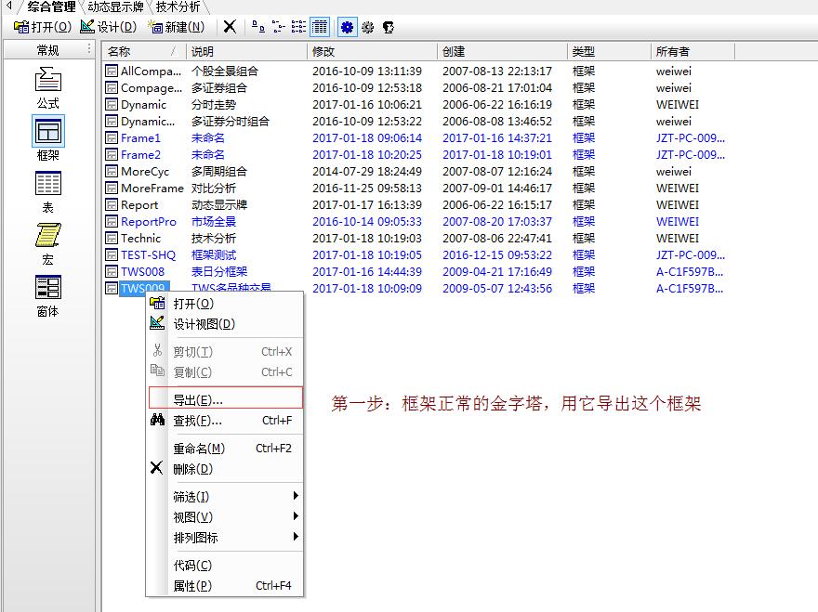Select the 宏 sidebar icon

pyautogui.click(x=48, y=244)
